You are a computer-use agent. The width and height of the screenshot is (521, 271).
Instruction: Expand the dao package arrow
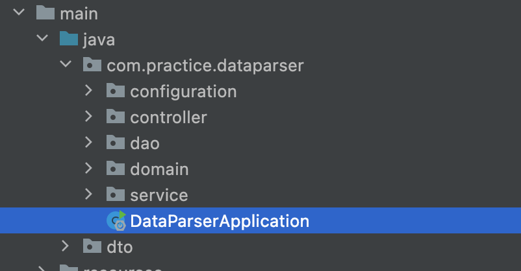(x=88, y=142)
